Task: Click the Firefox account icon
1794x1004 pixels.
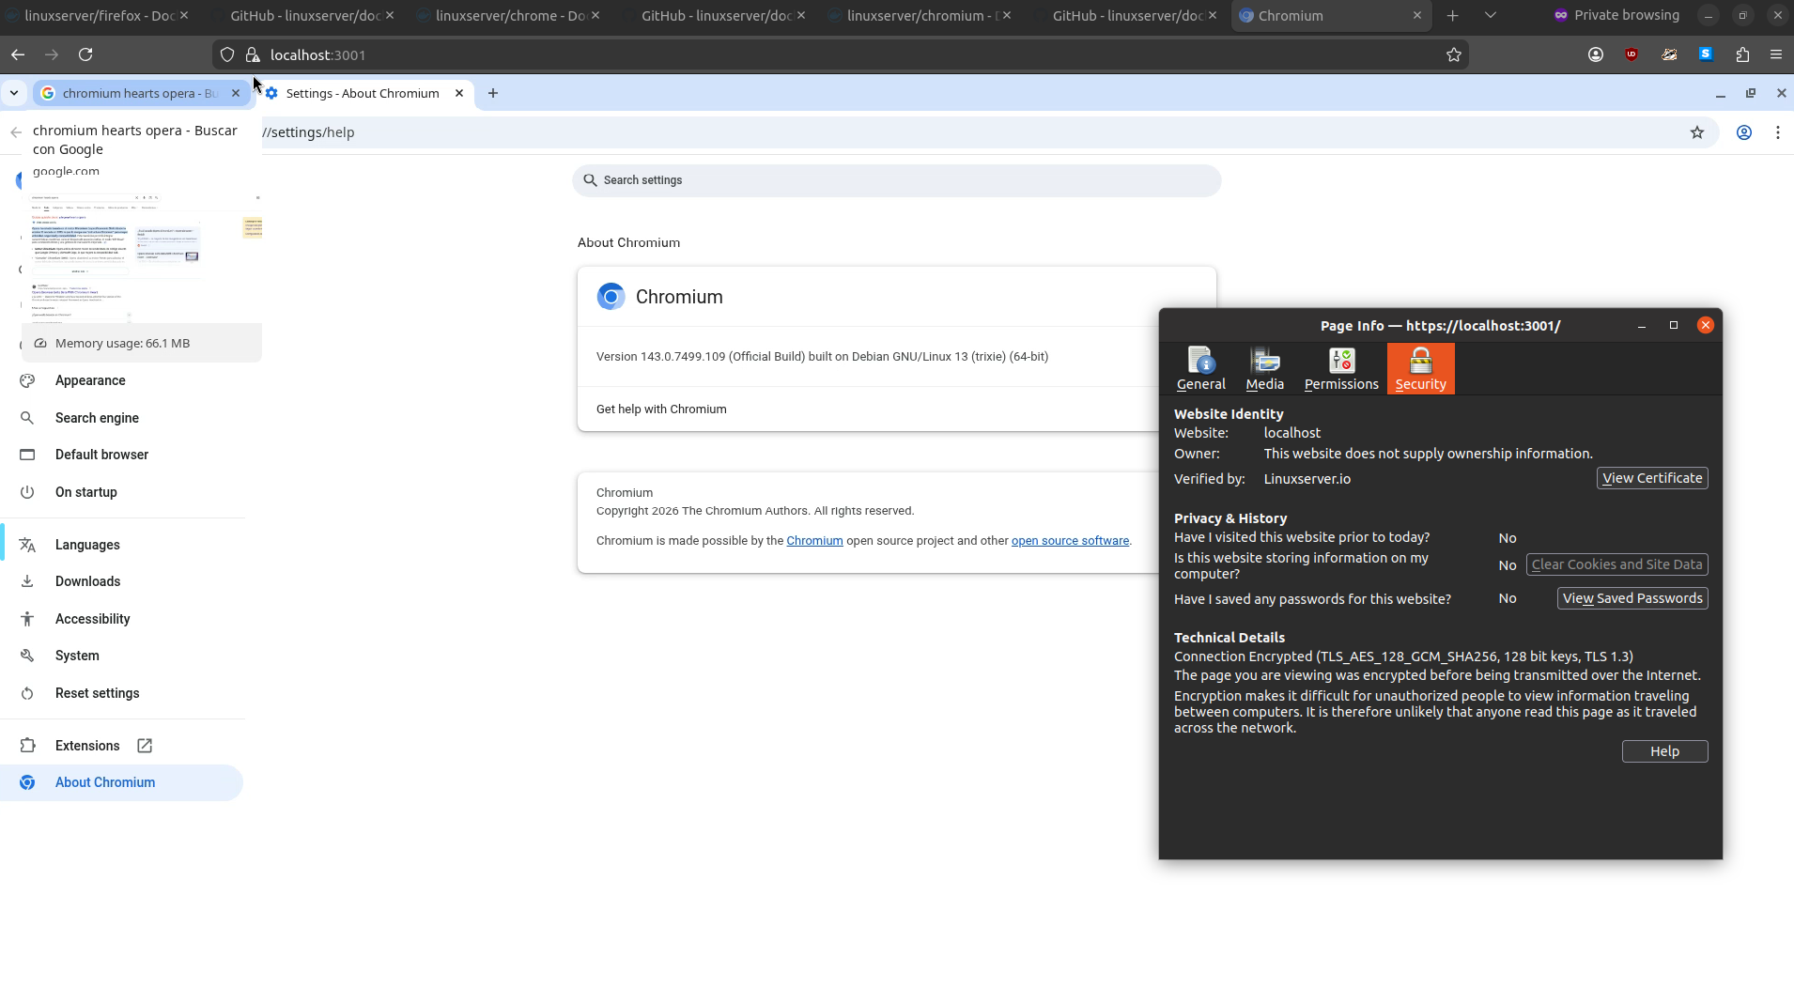Action: 1595,54
